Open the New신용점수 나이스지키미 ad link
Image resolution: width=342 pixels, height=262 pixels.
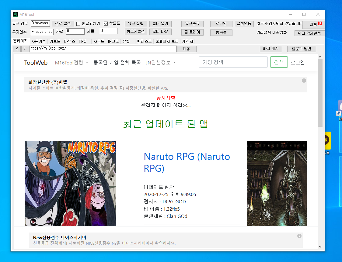pos(60,238)
